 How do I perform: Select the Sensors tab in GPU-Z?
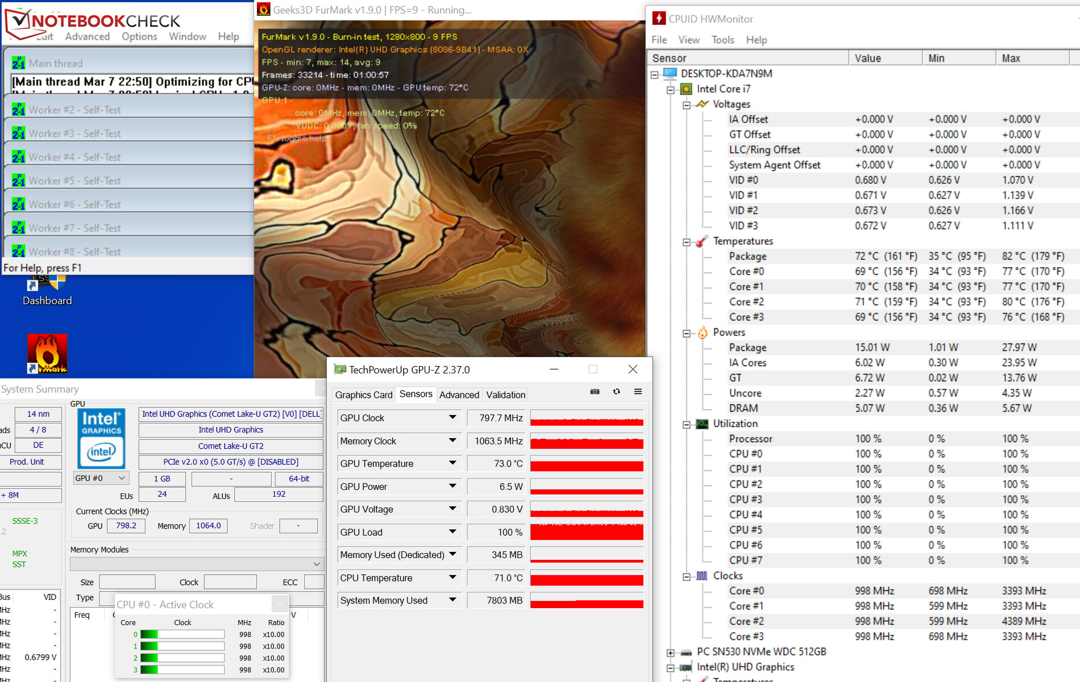(416, 394)
